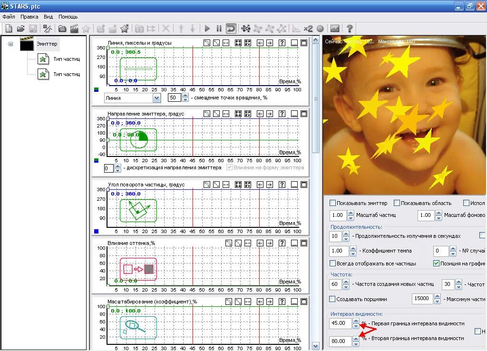The image size is (487, 351).
Task: Create a new file from the toolbar
Action: 9,29
